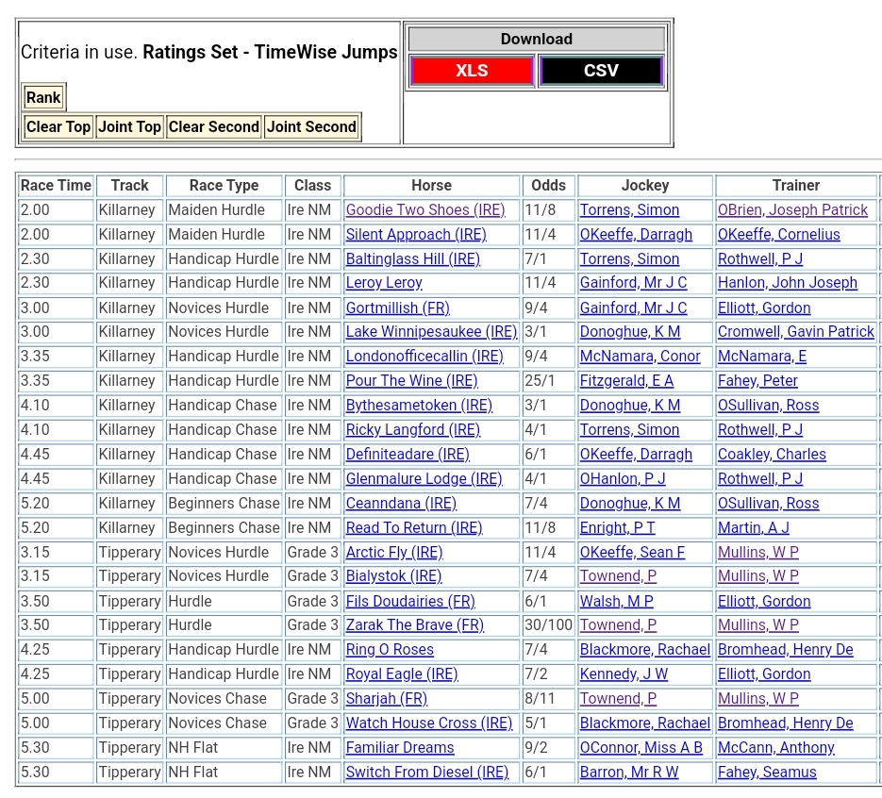The height and width of the screenshot is (798, 882).
Task: Open horse Sharjah (FR) profile
Action: pos(386,699)
